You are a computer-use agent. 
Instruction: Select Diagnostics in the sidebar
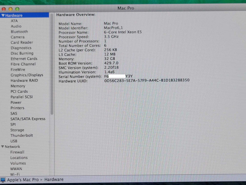tap(21, 48)
